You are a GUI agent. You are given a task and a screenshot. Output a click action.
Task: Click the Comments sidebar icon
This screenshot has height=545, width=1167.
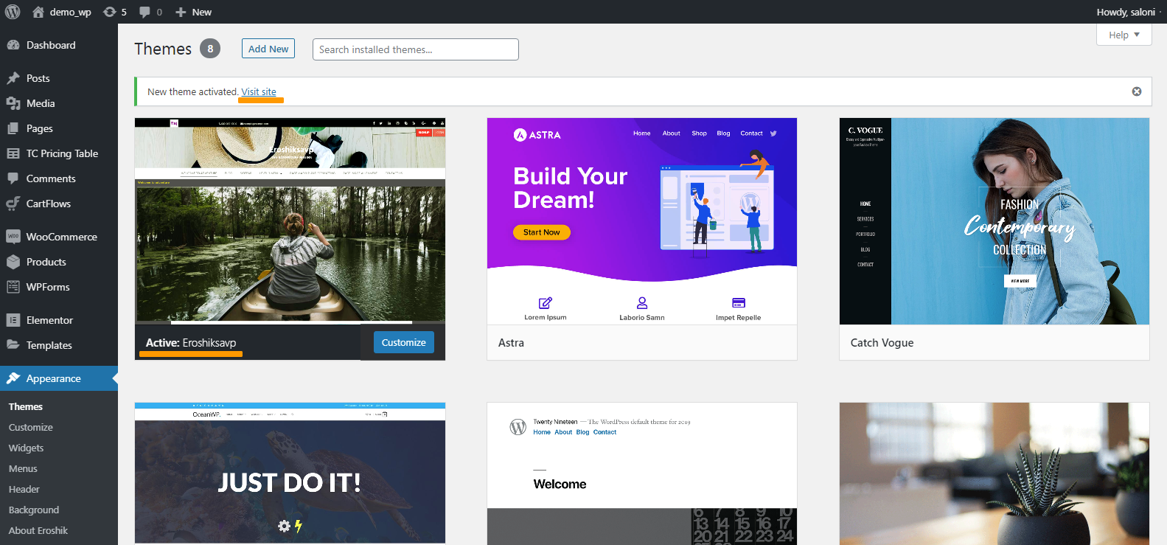(13, 178)
